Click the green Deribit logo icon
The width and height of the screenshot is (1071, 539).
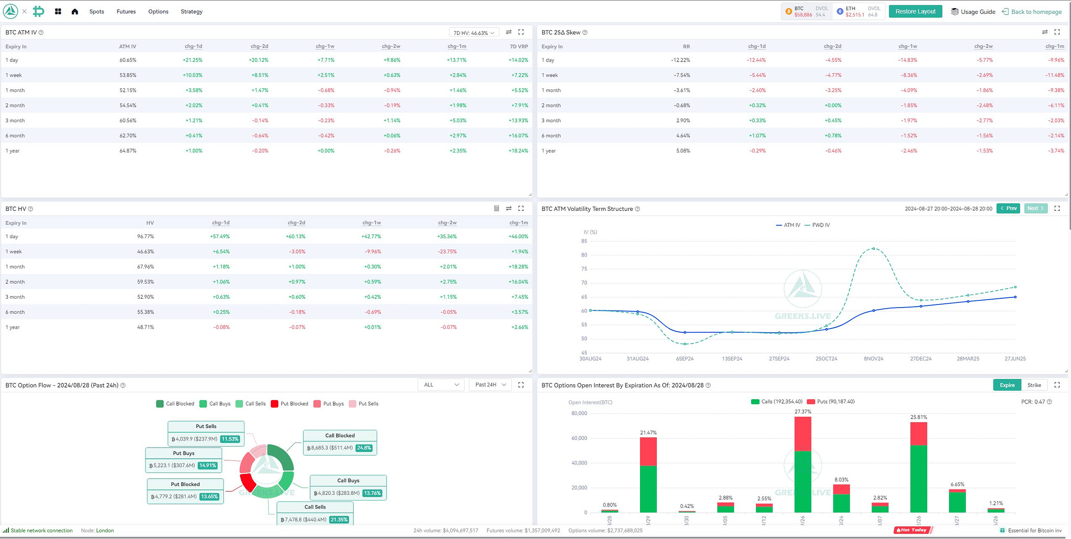pyautogui.click(x=39, y=11)
